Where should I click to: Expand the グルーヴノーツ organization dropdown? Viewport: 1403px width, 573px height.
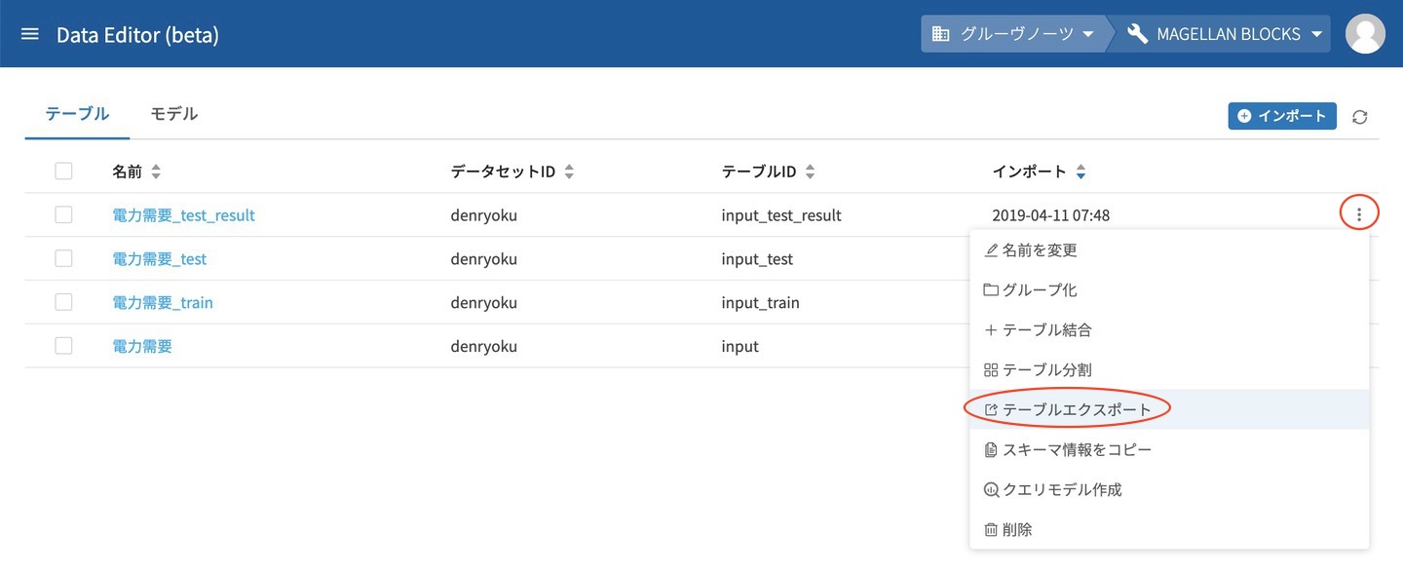[1013, 34]
